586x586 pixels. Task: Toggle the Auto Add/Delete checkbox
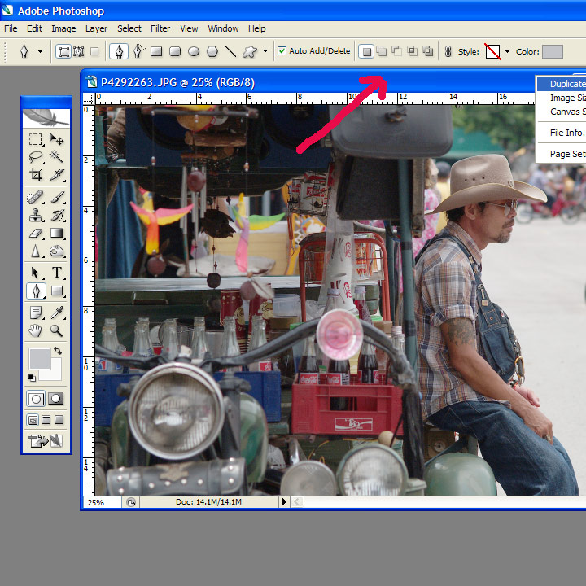point(282,51)
